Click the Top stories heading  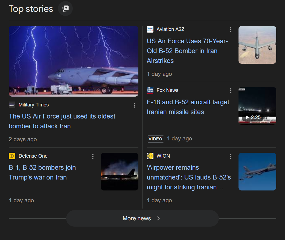[x=31, y=9]
